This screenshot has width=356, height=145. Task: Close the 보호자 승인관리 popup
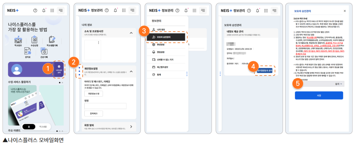pyautogui.click(x=345, y=11)
